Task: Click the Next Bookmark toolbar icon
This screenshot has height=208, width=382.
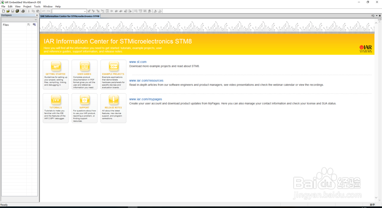Action: 121,11
